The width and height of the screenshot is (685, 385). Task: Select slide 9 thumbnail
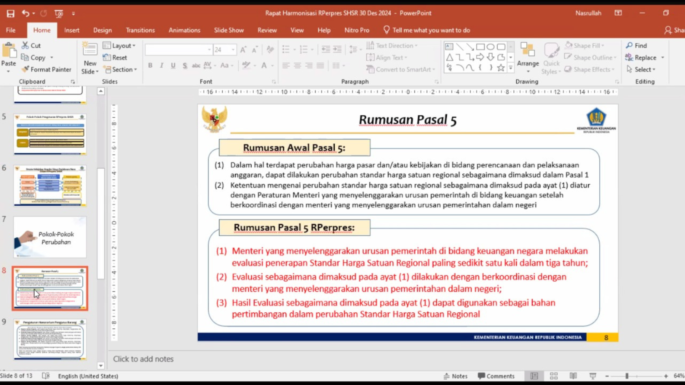[50, 339]
